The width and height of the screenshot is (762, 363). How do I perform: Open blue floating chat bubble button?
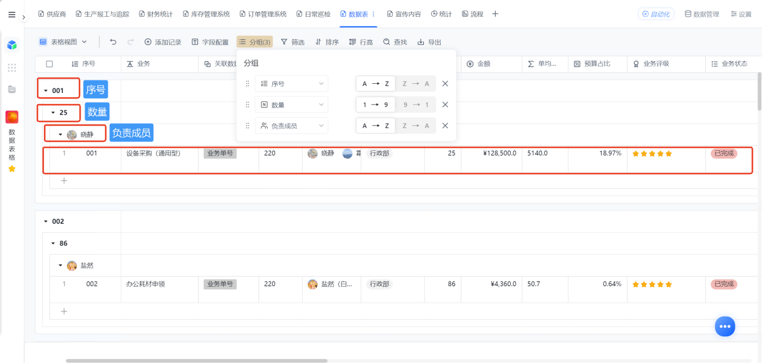click(724, 326)
